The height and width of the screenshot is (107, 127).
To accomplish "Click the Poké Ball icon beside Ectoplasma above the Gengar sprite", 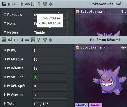I will tap(77, 47).
